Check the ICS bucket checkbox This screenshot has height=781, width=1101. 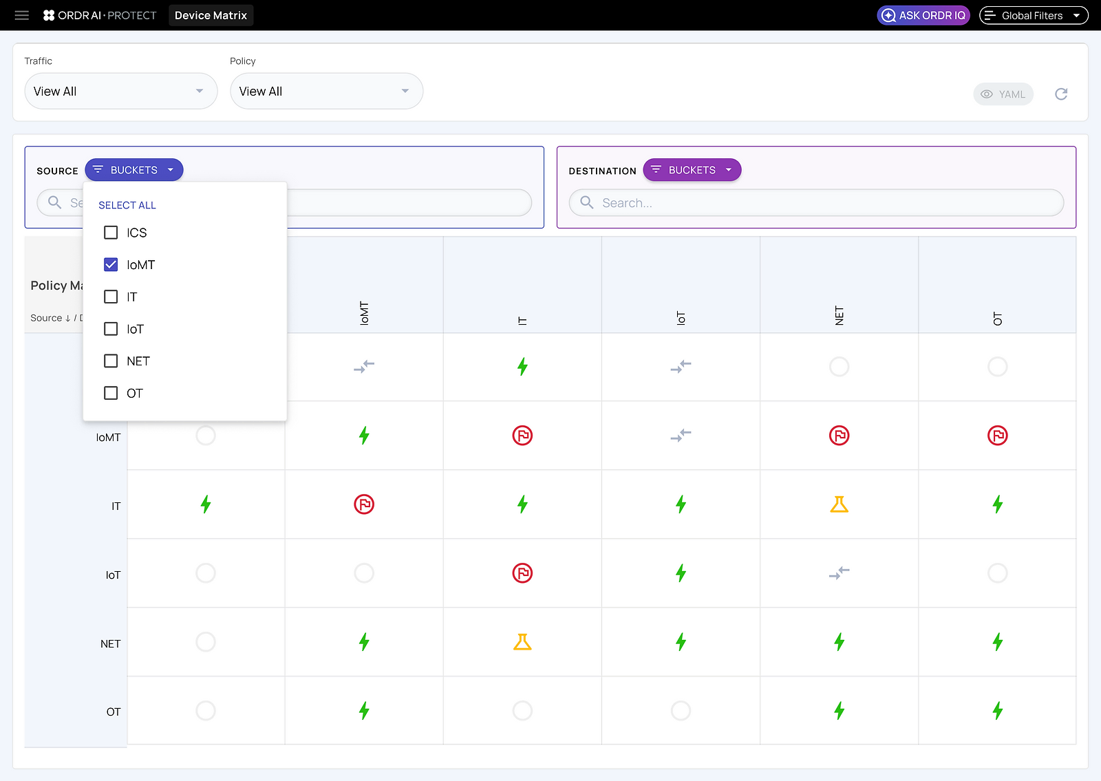(x=111, y=233)
